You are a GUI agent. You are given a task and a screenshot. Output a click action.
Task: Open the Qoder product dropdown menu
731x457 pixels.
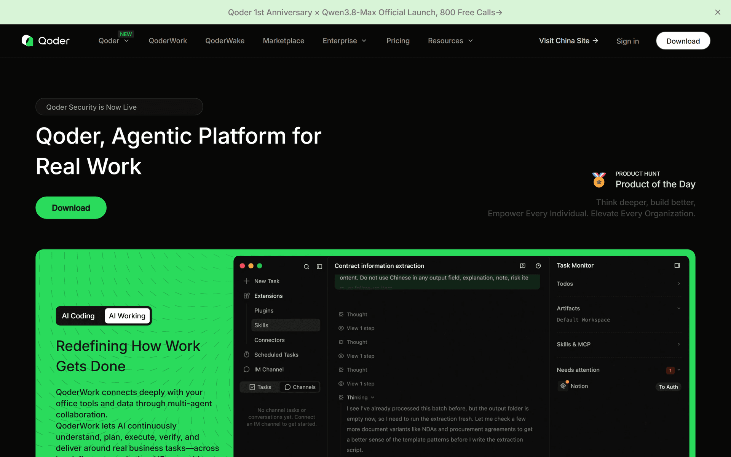click(113, 41)
